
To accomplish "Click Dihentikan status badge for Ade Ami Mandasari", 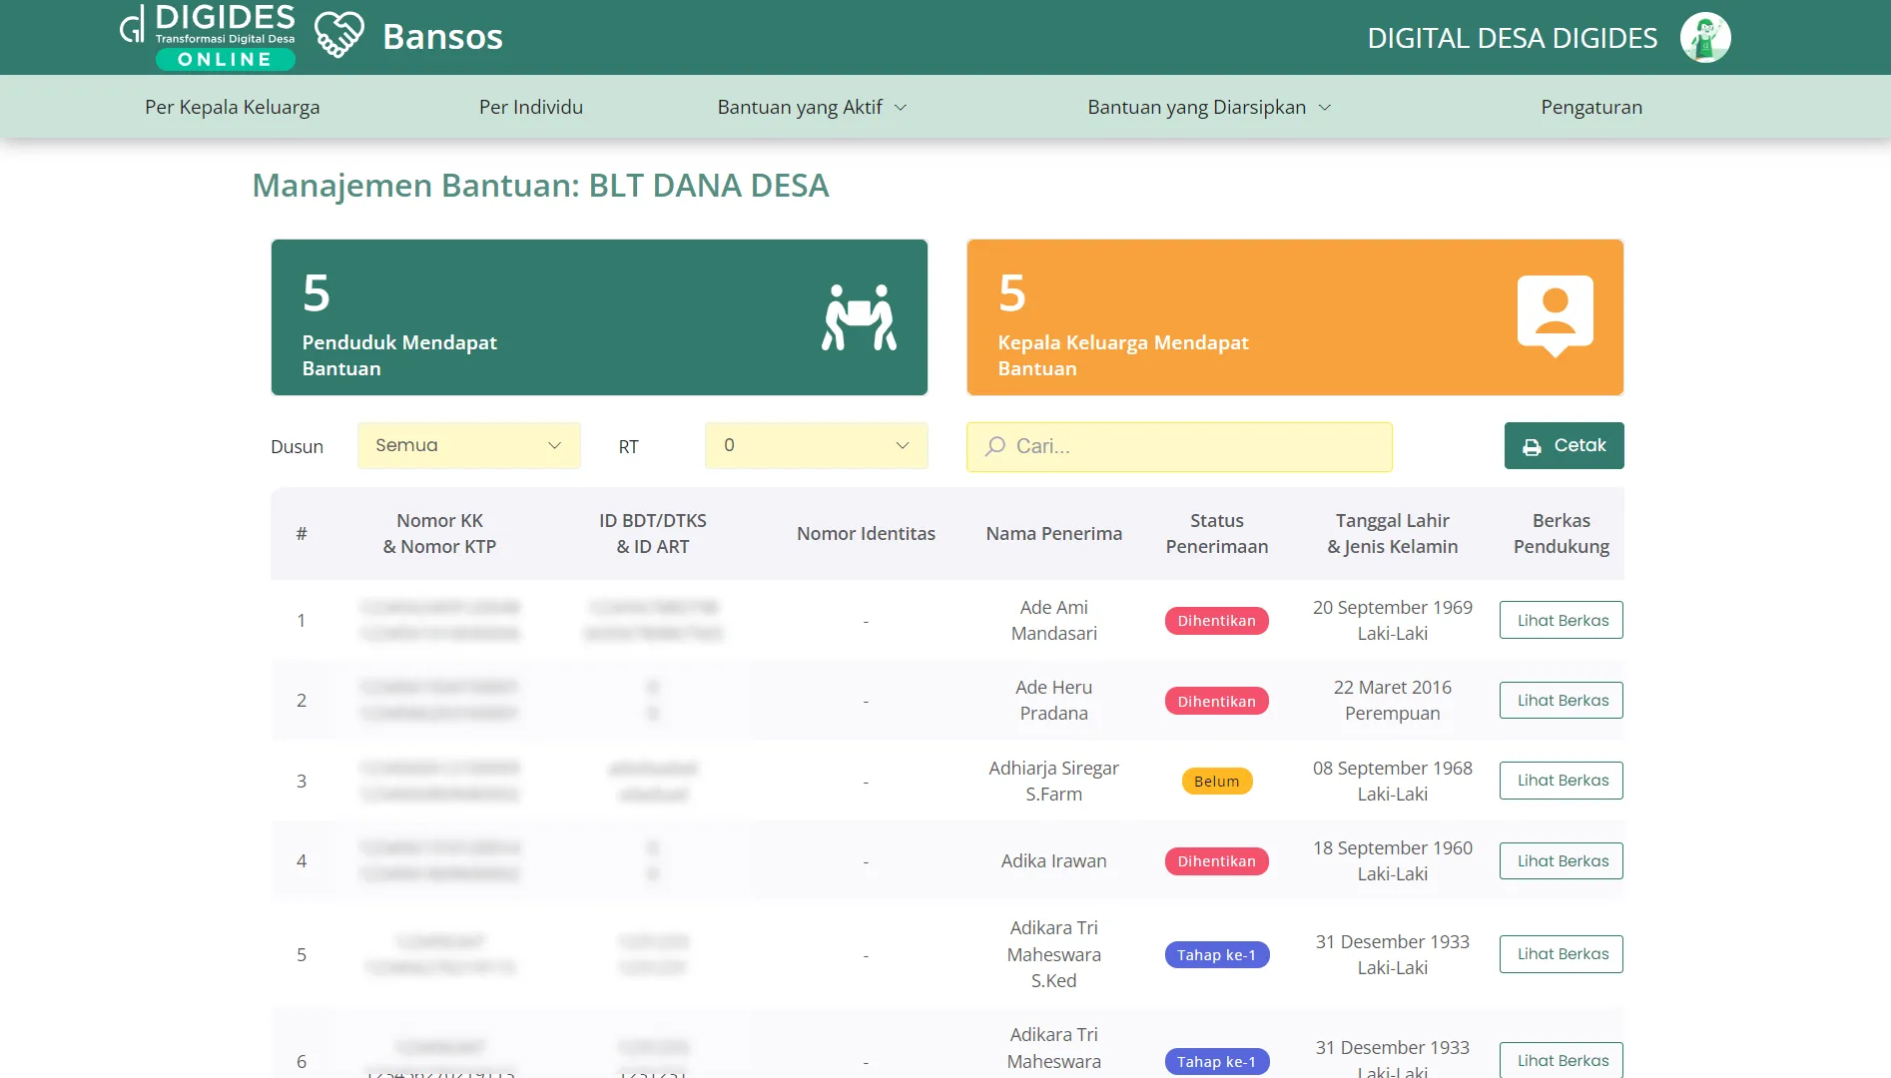I will point(1216,621).
